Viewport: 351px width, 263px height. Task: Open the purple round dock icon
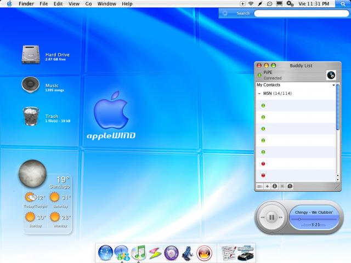pos(172,253)
